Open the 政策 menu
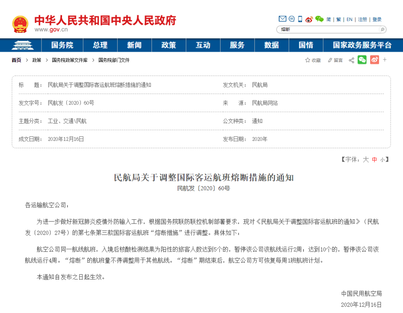Viewport: 403px width, 313px height. [x=169, y=45]
